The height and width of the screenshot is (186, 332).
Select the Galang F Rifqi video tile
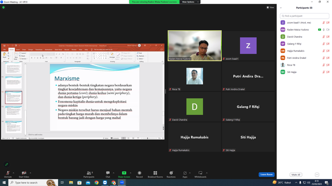(x=248, y=107)
